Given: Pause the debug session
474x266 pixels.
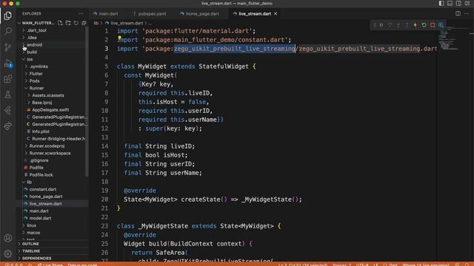Looking at the screenshot, I should click(381, 25).
